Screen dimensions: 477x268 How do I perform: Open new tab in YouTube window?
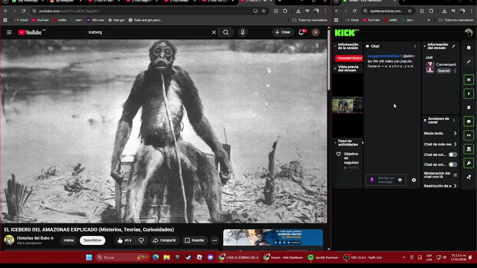279,1
